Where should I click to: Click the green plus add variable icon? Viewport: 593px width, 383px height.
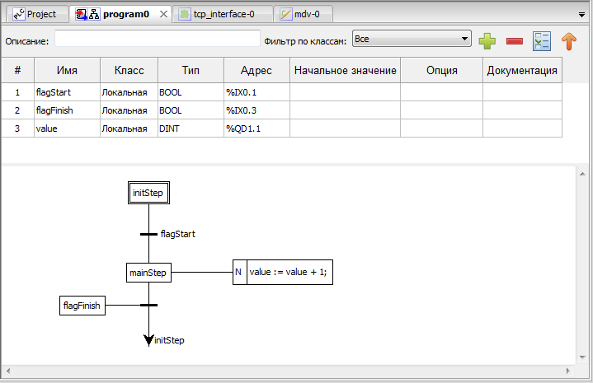point(487,40)
